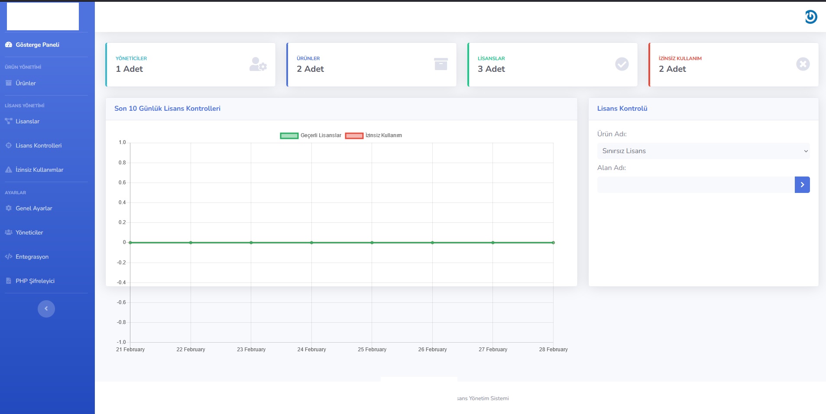Click the Ürünler card archive icon
826x414 pixels.
click(441, 64)
